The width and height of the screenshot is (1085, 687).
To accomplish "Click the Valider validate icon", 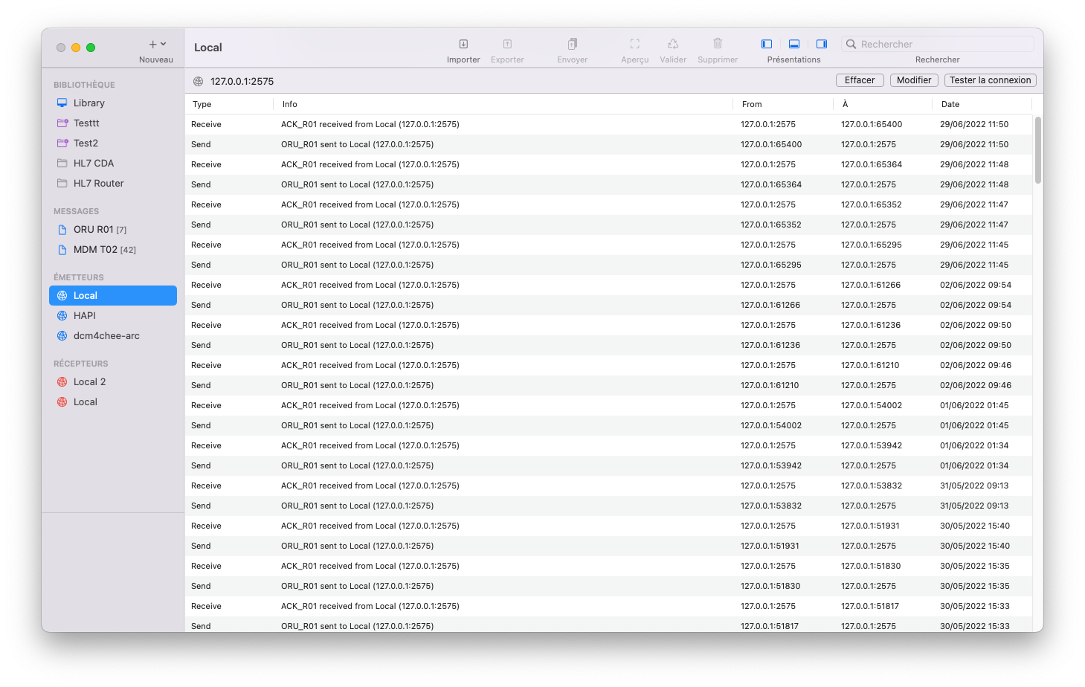I will click(673, 45).
